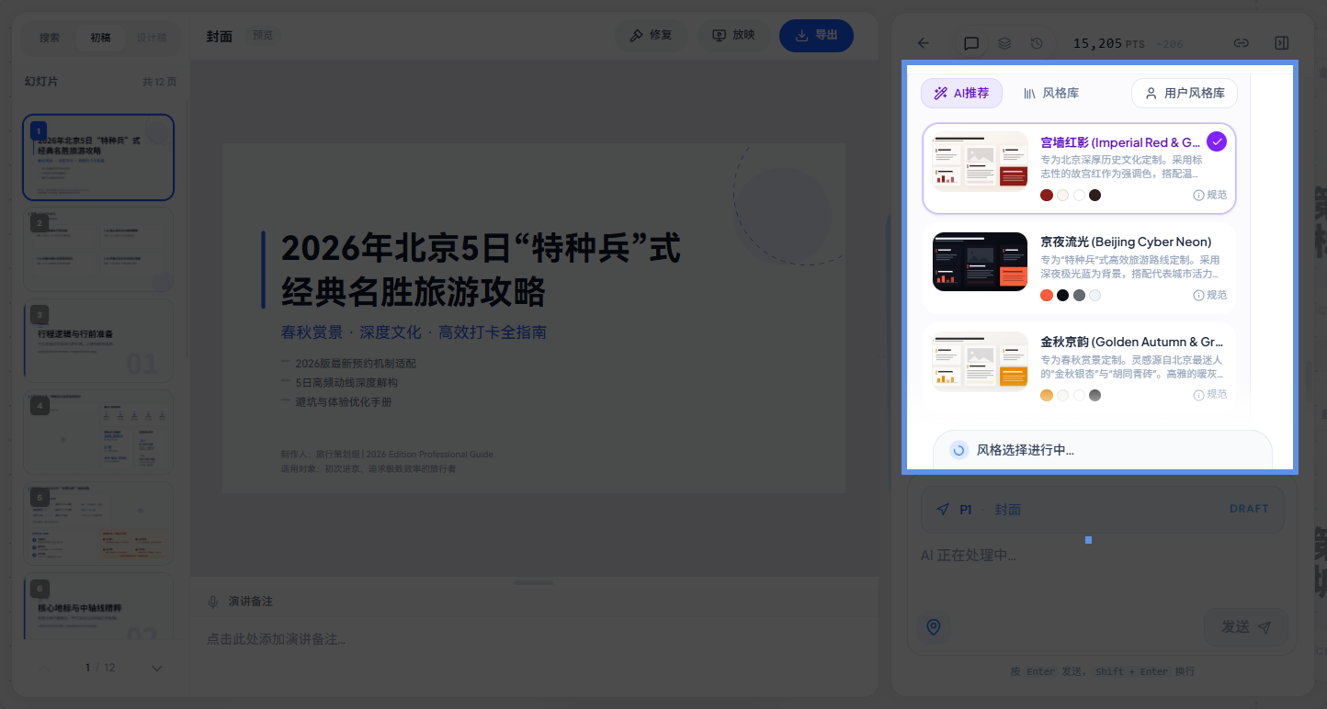This screenshot has width=1327, height=709.
Task: Click the 导出 export button
Action: pos(816,35)
